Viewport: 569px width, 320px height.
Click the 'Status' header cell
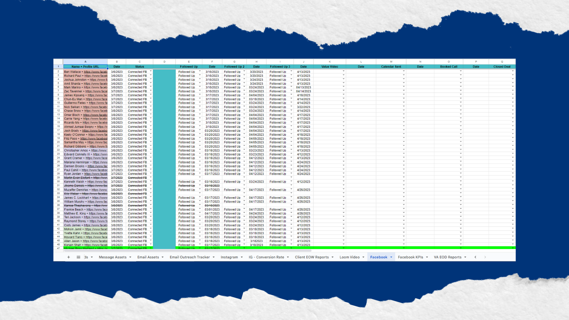point(139,66)
